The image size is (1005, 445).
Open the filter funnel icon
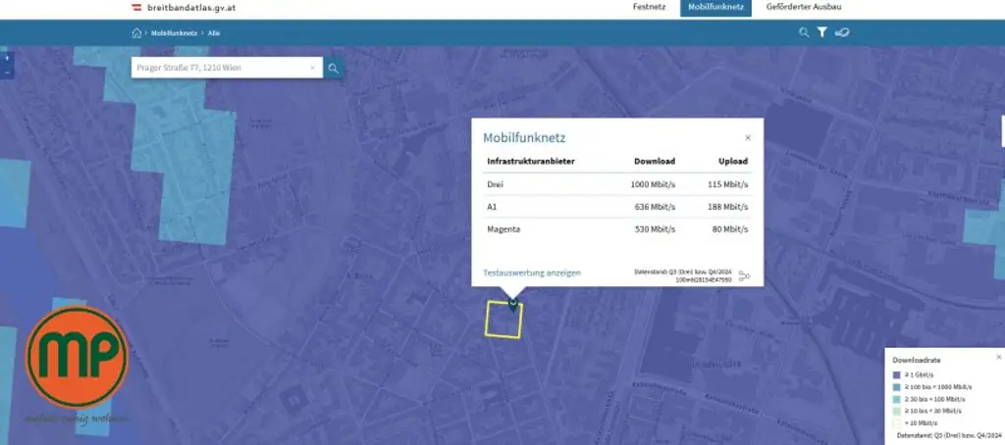(822, 32)
